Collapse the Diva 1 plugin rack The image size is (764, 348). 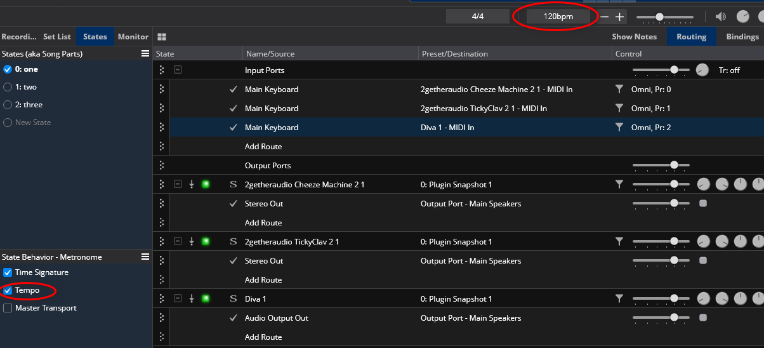coord(178,299)
